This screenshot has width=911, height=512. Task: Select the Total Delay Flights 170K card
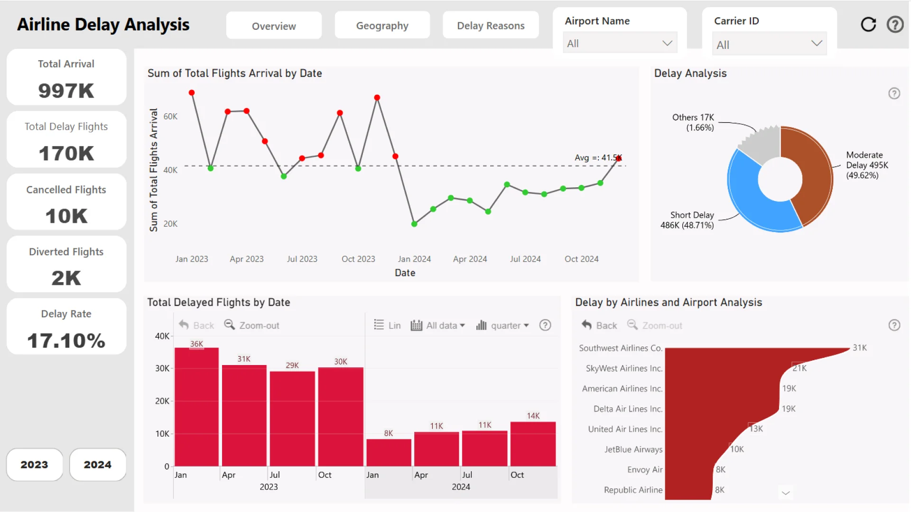66,139
